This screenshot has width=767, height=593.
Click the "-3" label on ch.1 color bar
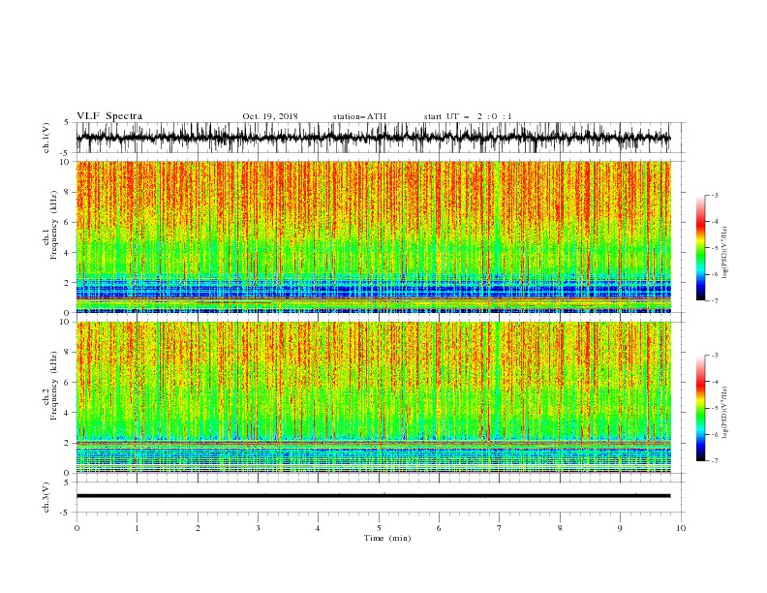tap(715, 195)
